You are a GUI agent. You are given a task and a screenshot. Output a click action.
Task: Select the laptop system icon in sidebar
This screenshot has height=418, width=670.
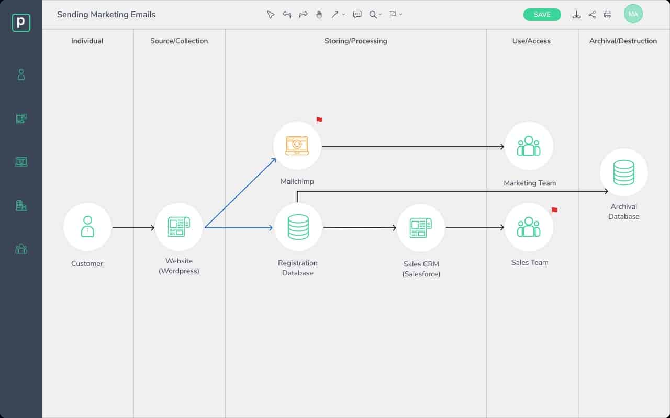click(x=21, y=162)
